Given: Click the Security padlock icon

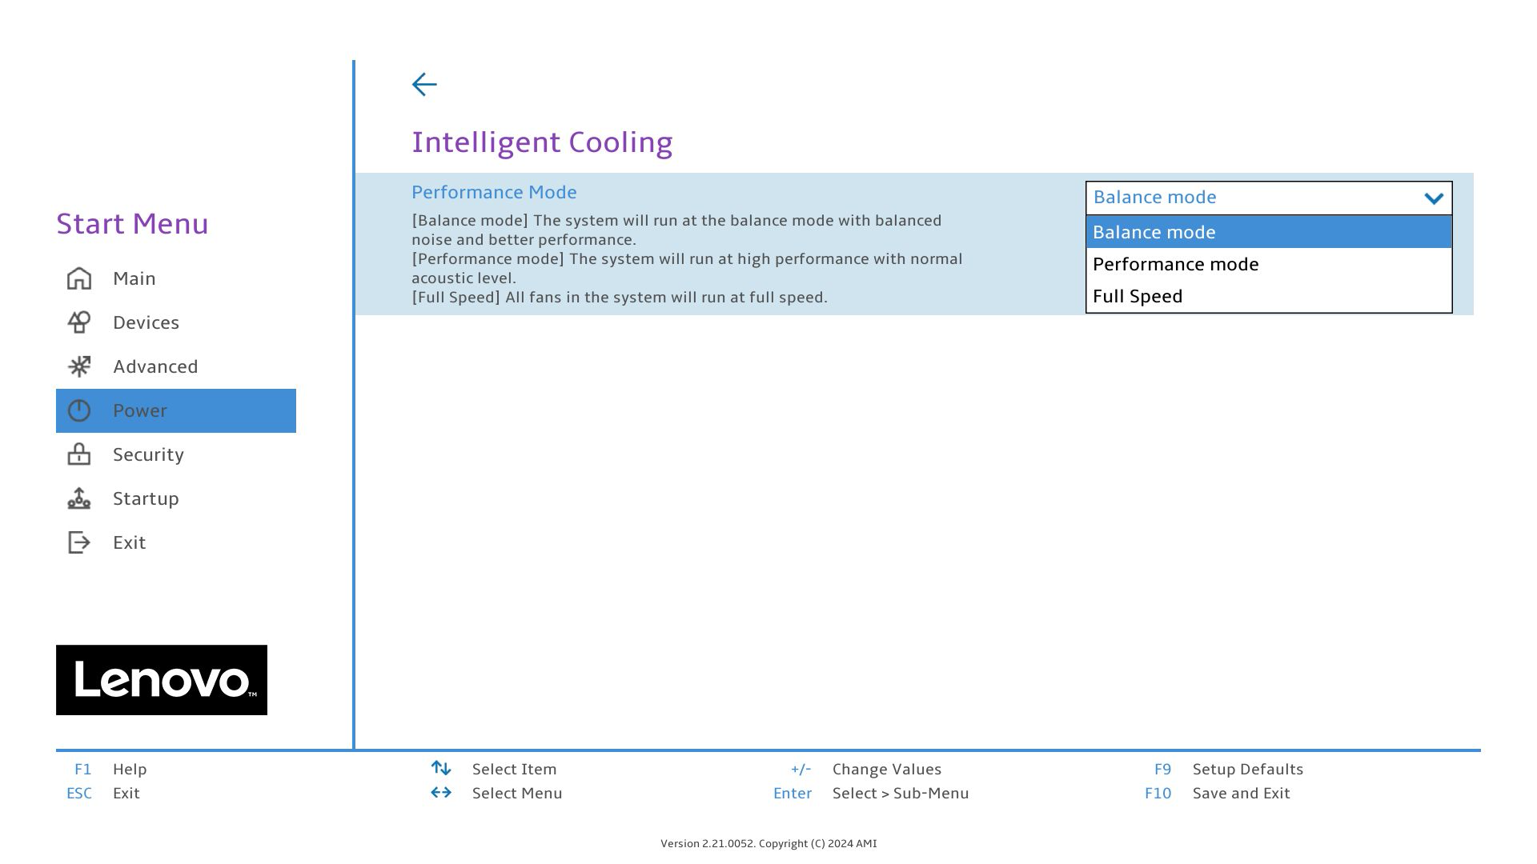Looking at the screenshot, I should [79, 454].
